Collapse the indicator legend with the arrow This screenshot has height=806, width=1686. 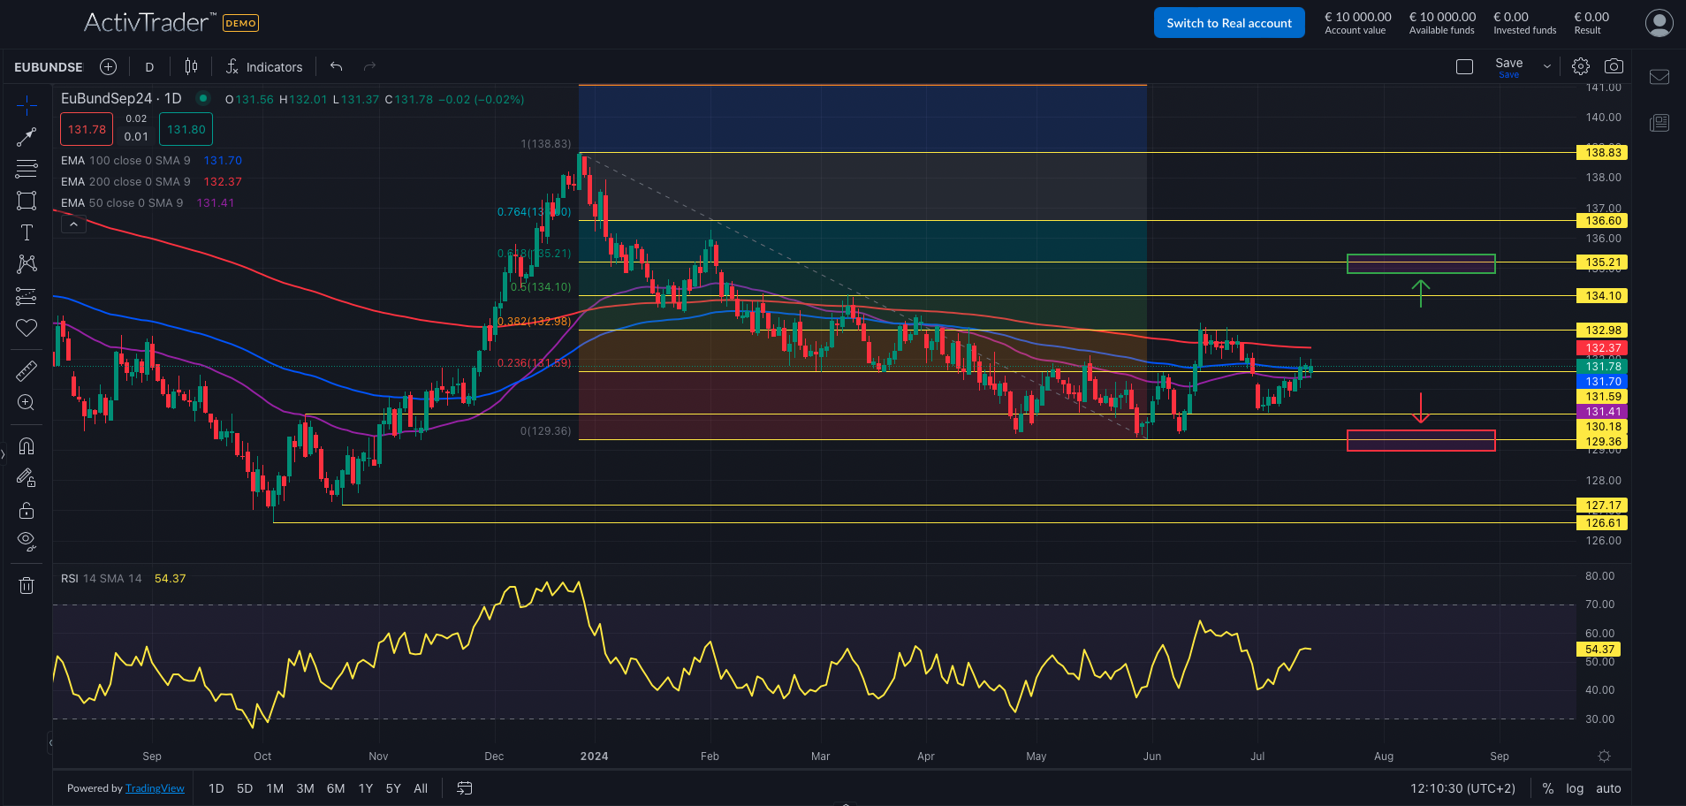click(x=73, y=224)
